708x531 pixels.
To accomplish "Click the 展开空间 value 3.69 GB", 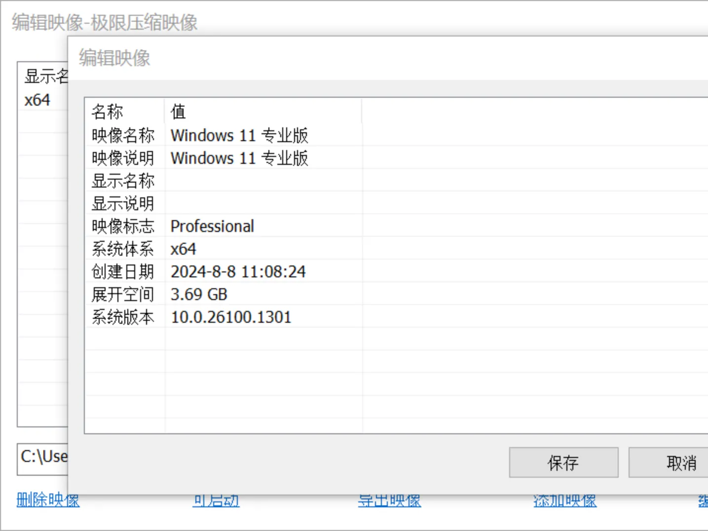I will [x=199, y=294].
